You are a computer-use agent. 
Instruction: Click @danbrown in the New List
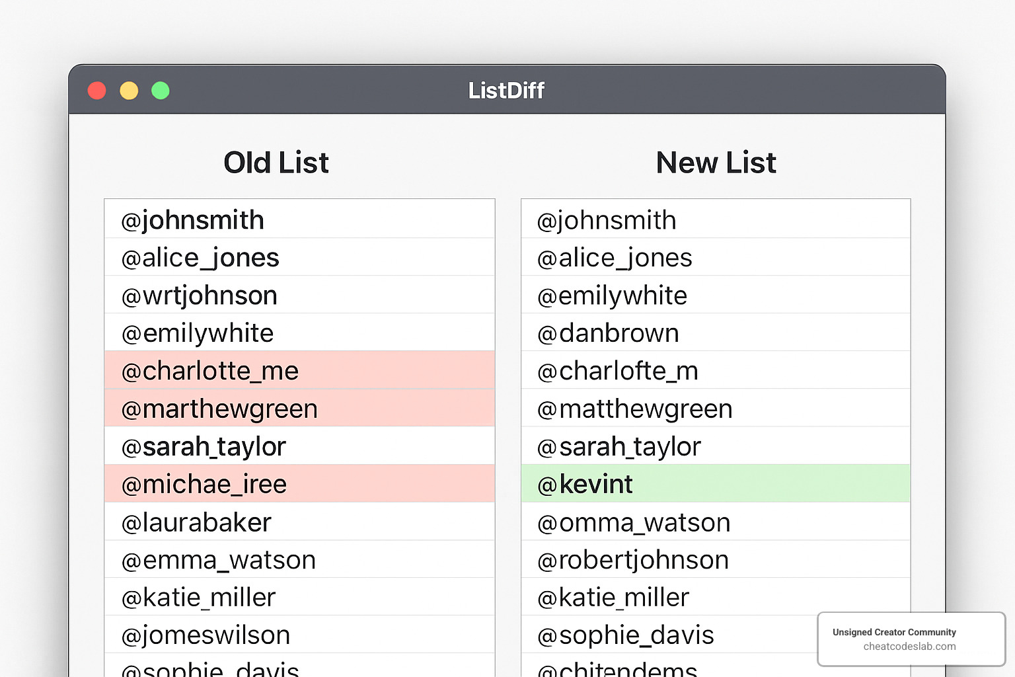[x=607, y=333]
